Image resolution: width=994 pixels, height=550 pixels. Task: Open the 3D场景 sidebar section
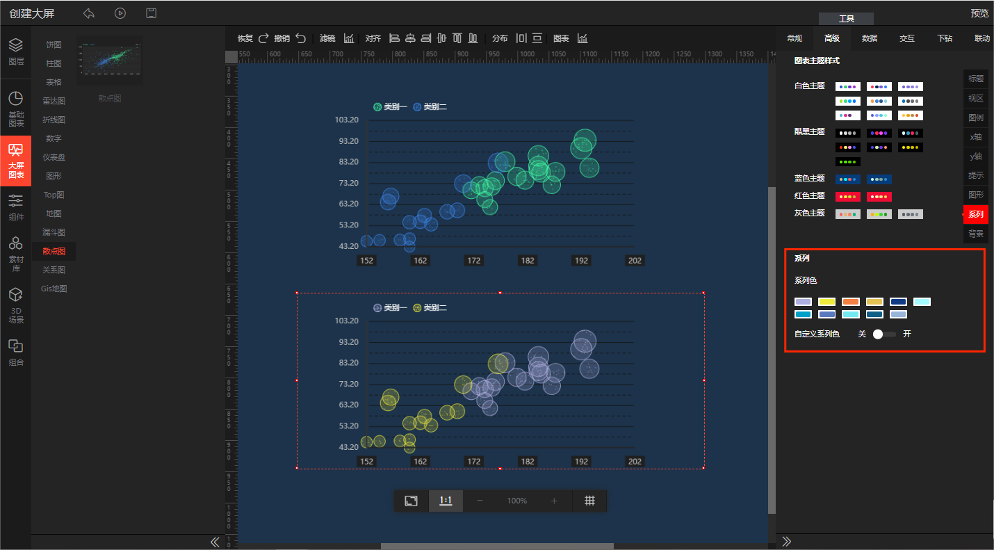pos(15,306)
